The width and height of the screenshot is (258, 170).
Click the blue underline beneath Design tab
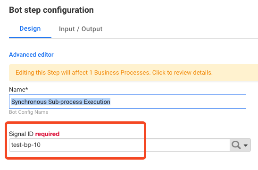[x=30, y=38]
